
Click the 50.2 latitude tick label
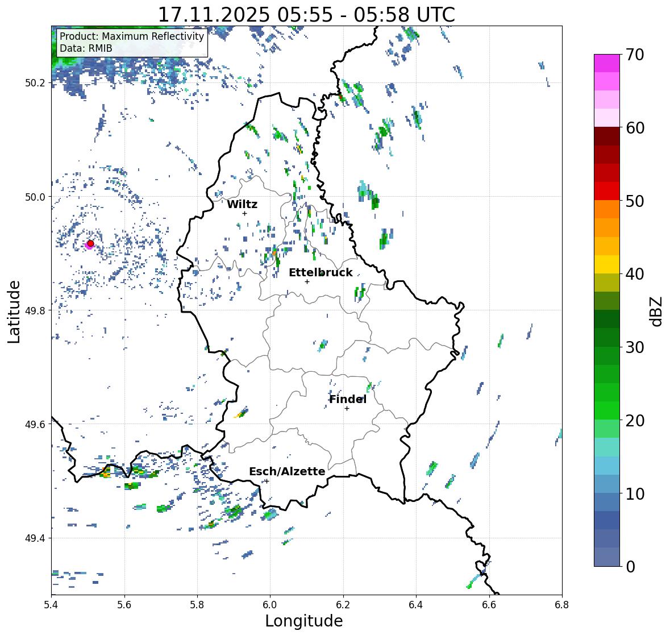35,83
